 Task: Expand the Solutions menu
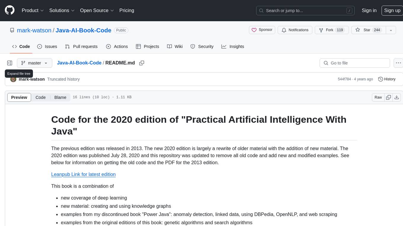(62, 10)
